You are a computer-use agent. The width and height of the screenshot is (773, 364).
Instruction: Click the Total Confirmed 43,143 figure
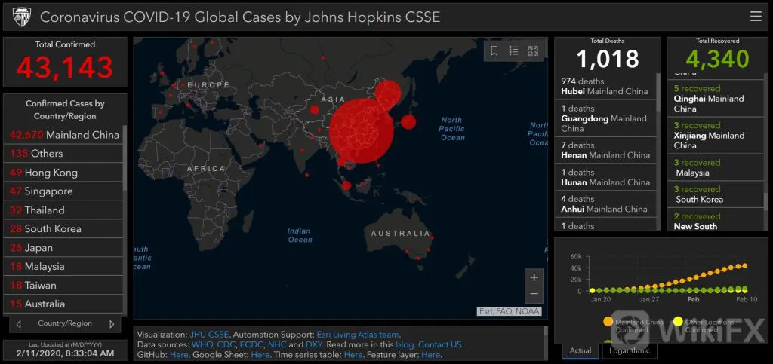(65, 67)
